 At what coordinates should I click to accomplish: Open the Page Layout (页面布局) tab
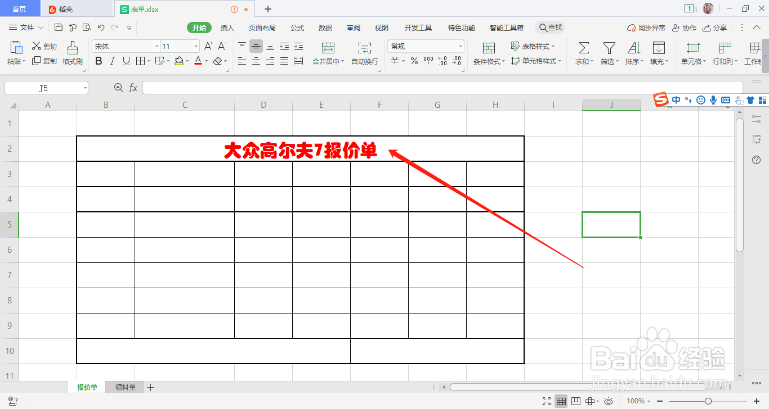(262, 28)
